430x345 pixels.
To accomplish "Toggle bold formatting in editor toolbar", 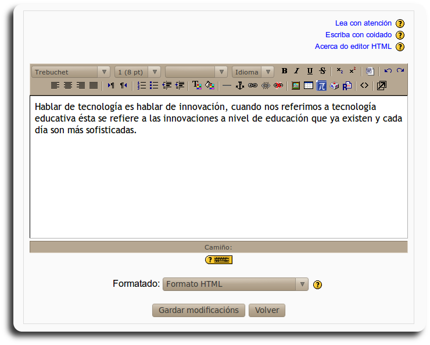I will click(x=285, y=72).
